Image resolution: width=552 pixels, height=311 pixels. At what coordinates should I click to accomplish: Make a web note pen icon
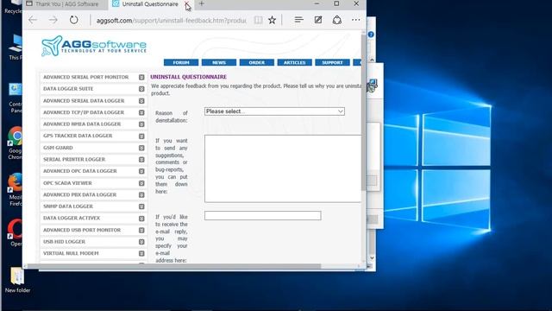tap(318, 20)
